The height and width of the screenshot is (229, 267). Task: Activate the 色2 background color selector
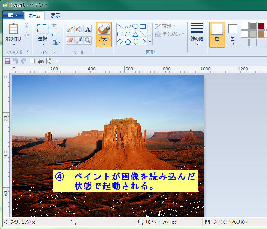click(x=232, y=34)
